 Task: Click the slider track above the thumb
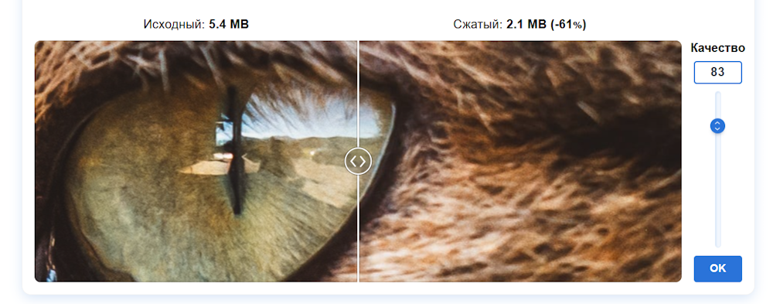tap(718, 104)
